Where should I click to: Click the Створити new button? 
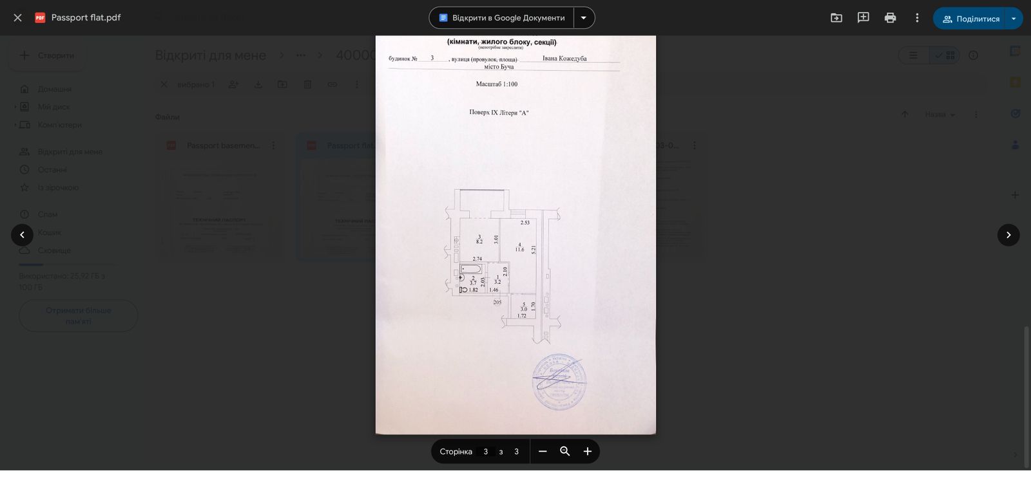46,55
